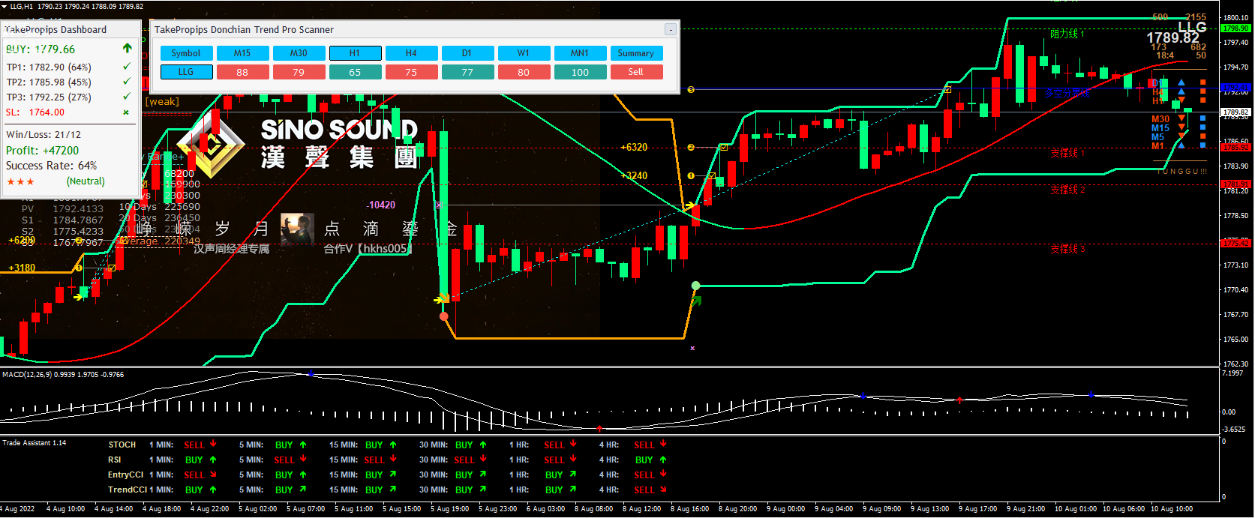Click the STOCH 5 MIN buy arrow
This screenshot has height=518, width=1255.
303,445
